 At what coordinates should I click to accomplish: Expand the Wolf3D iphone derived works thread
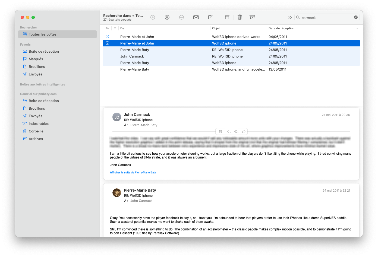coord(108,37)
